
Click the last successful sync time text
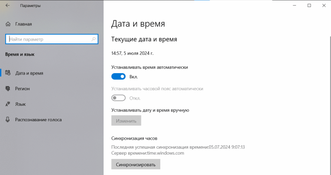pyautogui.click(x=178, y=147)
